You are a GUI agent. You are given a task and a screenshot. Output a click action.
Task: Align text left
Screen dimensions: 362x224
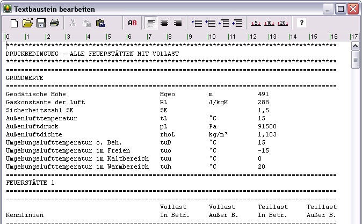click(151, 23)
